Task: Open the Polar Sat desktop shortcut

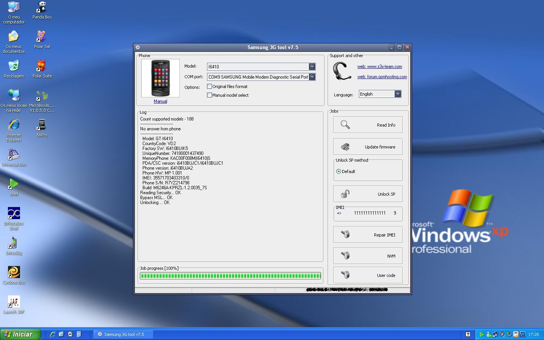Action: 42,40
